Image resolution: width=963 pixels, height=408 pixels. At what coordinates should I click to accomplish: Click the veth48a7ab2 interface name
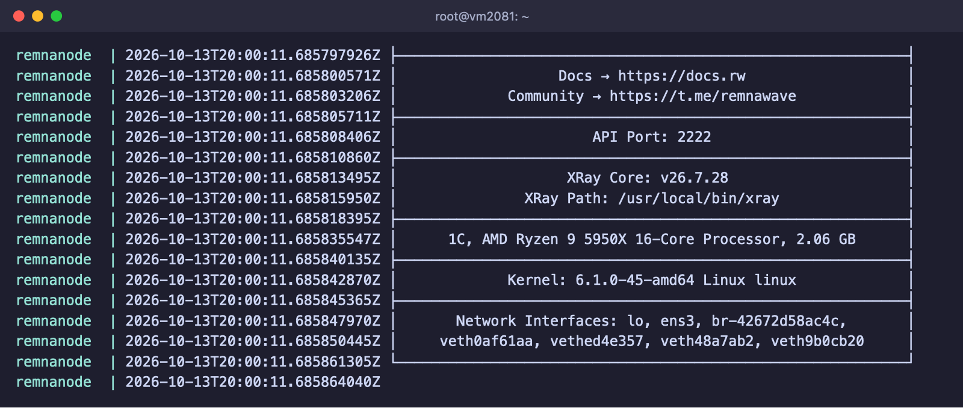(707, 341)
